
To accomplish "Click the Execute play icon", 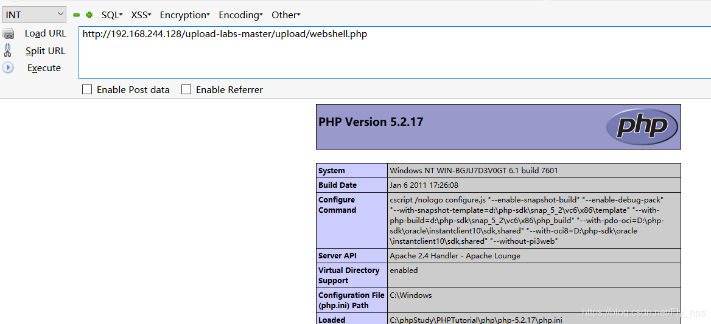I will tap(8, 68).
